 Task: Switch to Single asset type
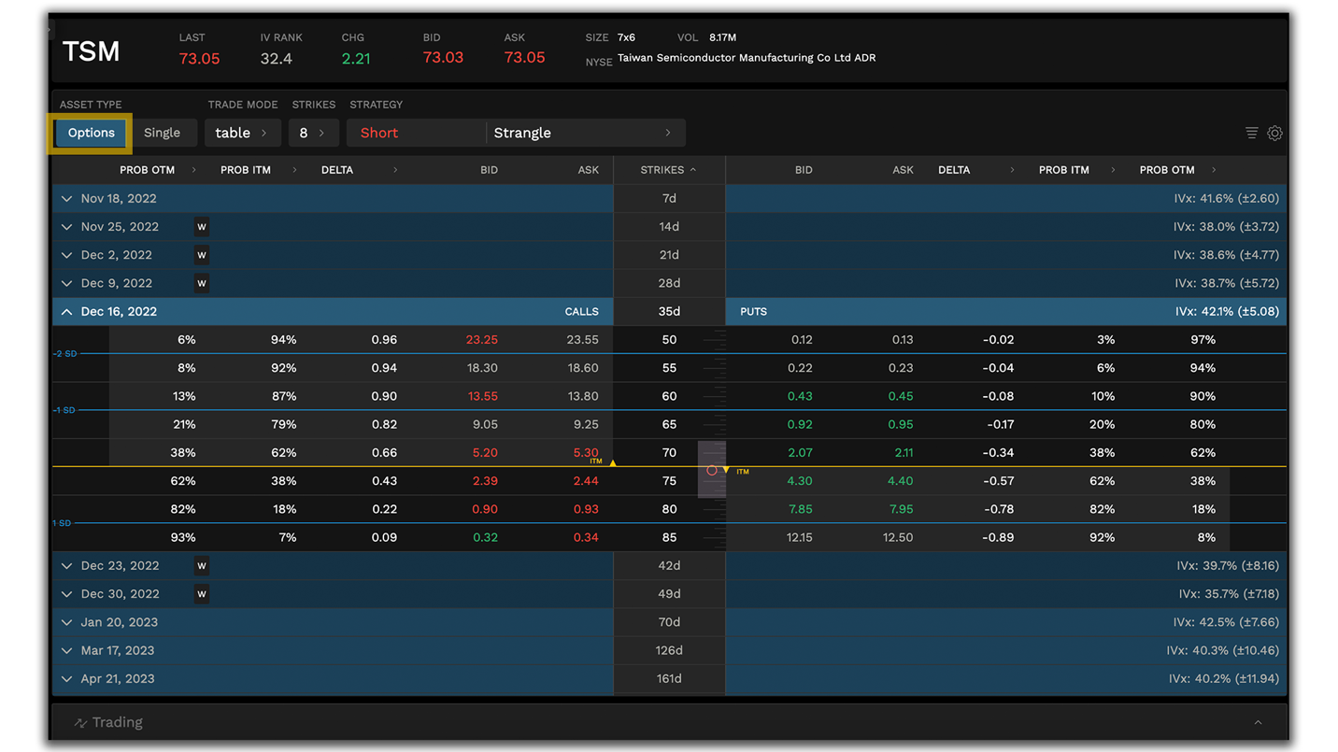point(164,133)
